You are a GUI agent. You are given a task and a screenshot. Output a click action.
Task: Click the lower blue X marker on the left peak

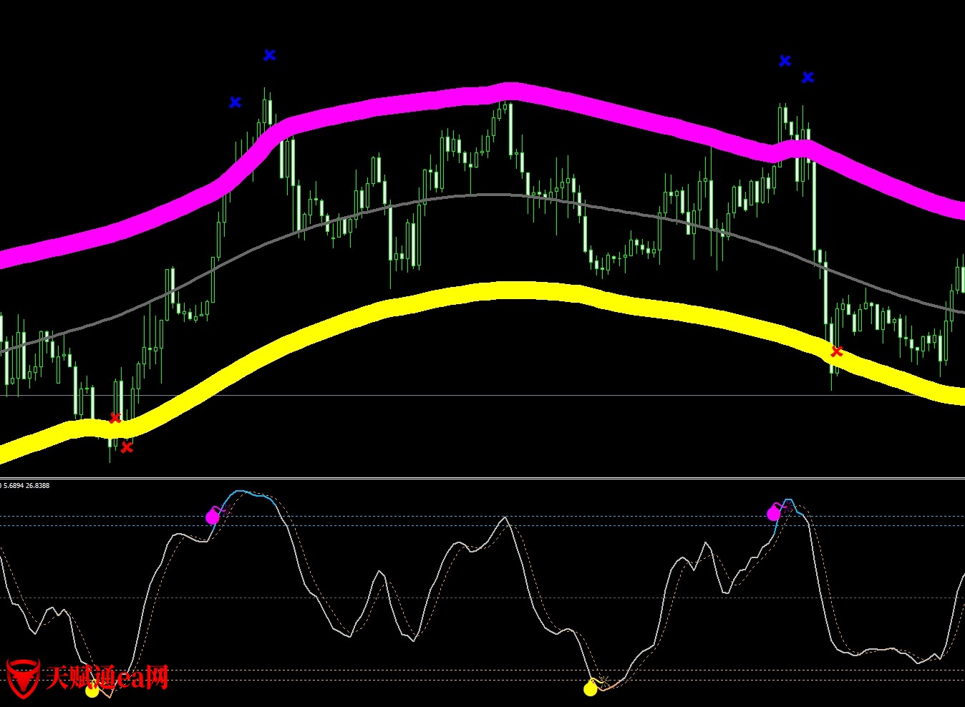click(x=235, y=102)
